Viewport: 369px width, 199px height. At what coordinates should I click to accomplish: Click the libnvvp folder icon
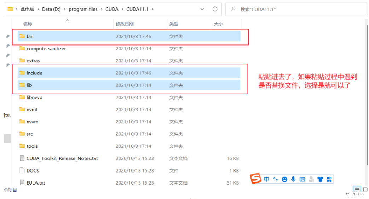point(22,97)
